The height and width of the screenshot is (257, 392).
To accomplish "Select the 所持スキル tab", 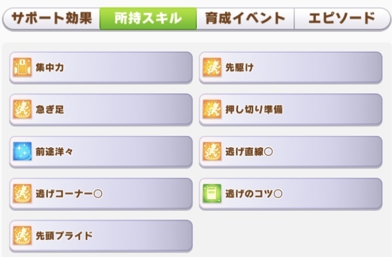I will [x=148, y=18].
